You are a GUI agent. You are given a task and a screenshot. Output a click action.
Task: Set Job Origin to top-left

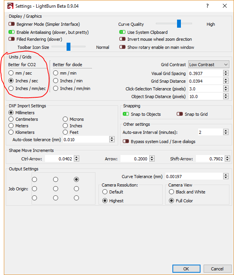coord(35,179)
